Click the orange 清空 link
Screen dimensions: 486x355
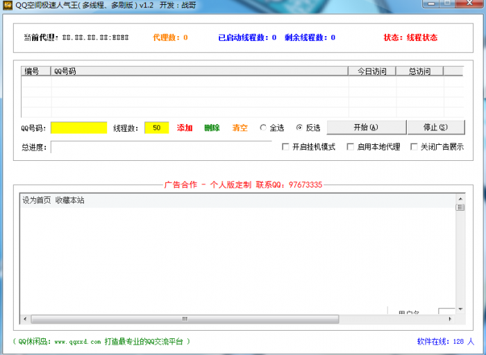coord(240,128)
